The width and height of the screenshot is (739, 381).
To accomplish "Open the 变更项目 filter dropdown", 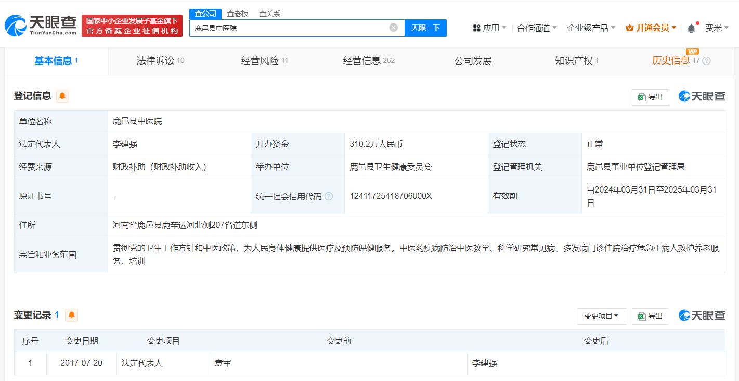I will point(601,316).
